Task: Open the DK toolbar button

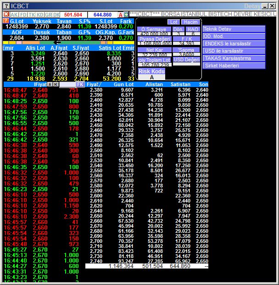Action: (x=56, y=15)
